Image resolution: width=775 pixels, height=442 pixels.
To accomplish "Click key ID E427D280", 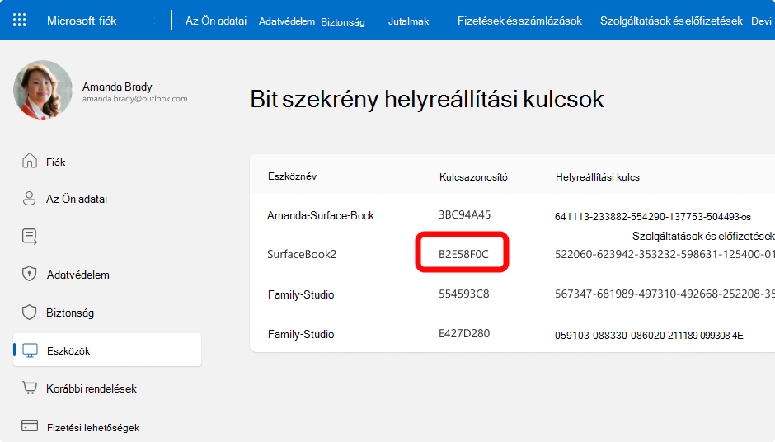I will click(x=464, y=333).
